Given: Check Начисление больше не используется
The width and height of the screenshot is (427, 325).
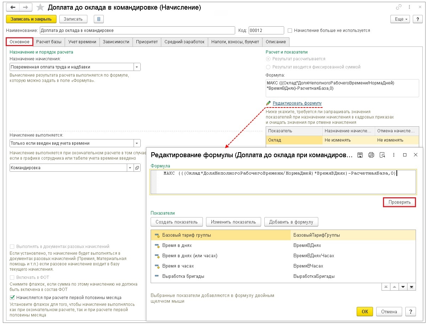Looking at the screenshot, I should point(290,31).
